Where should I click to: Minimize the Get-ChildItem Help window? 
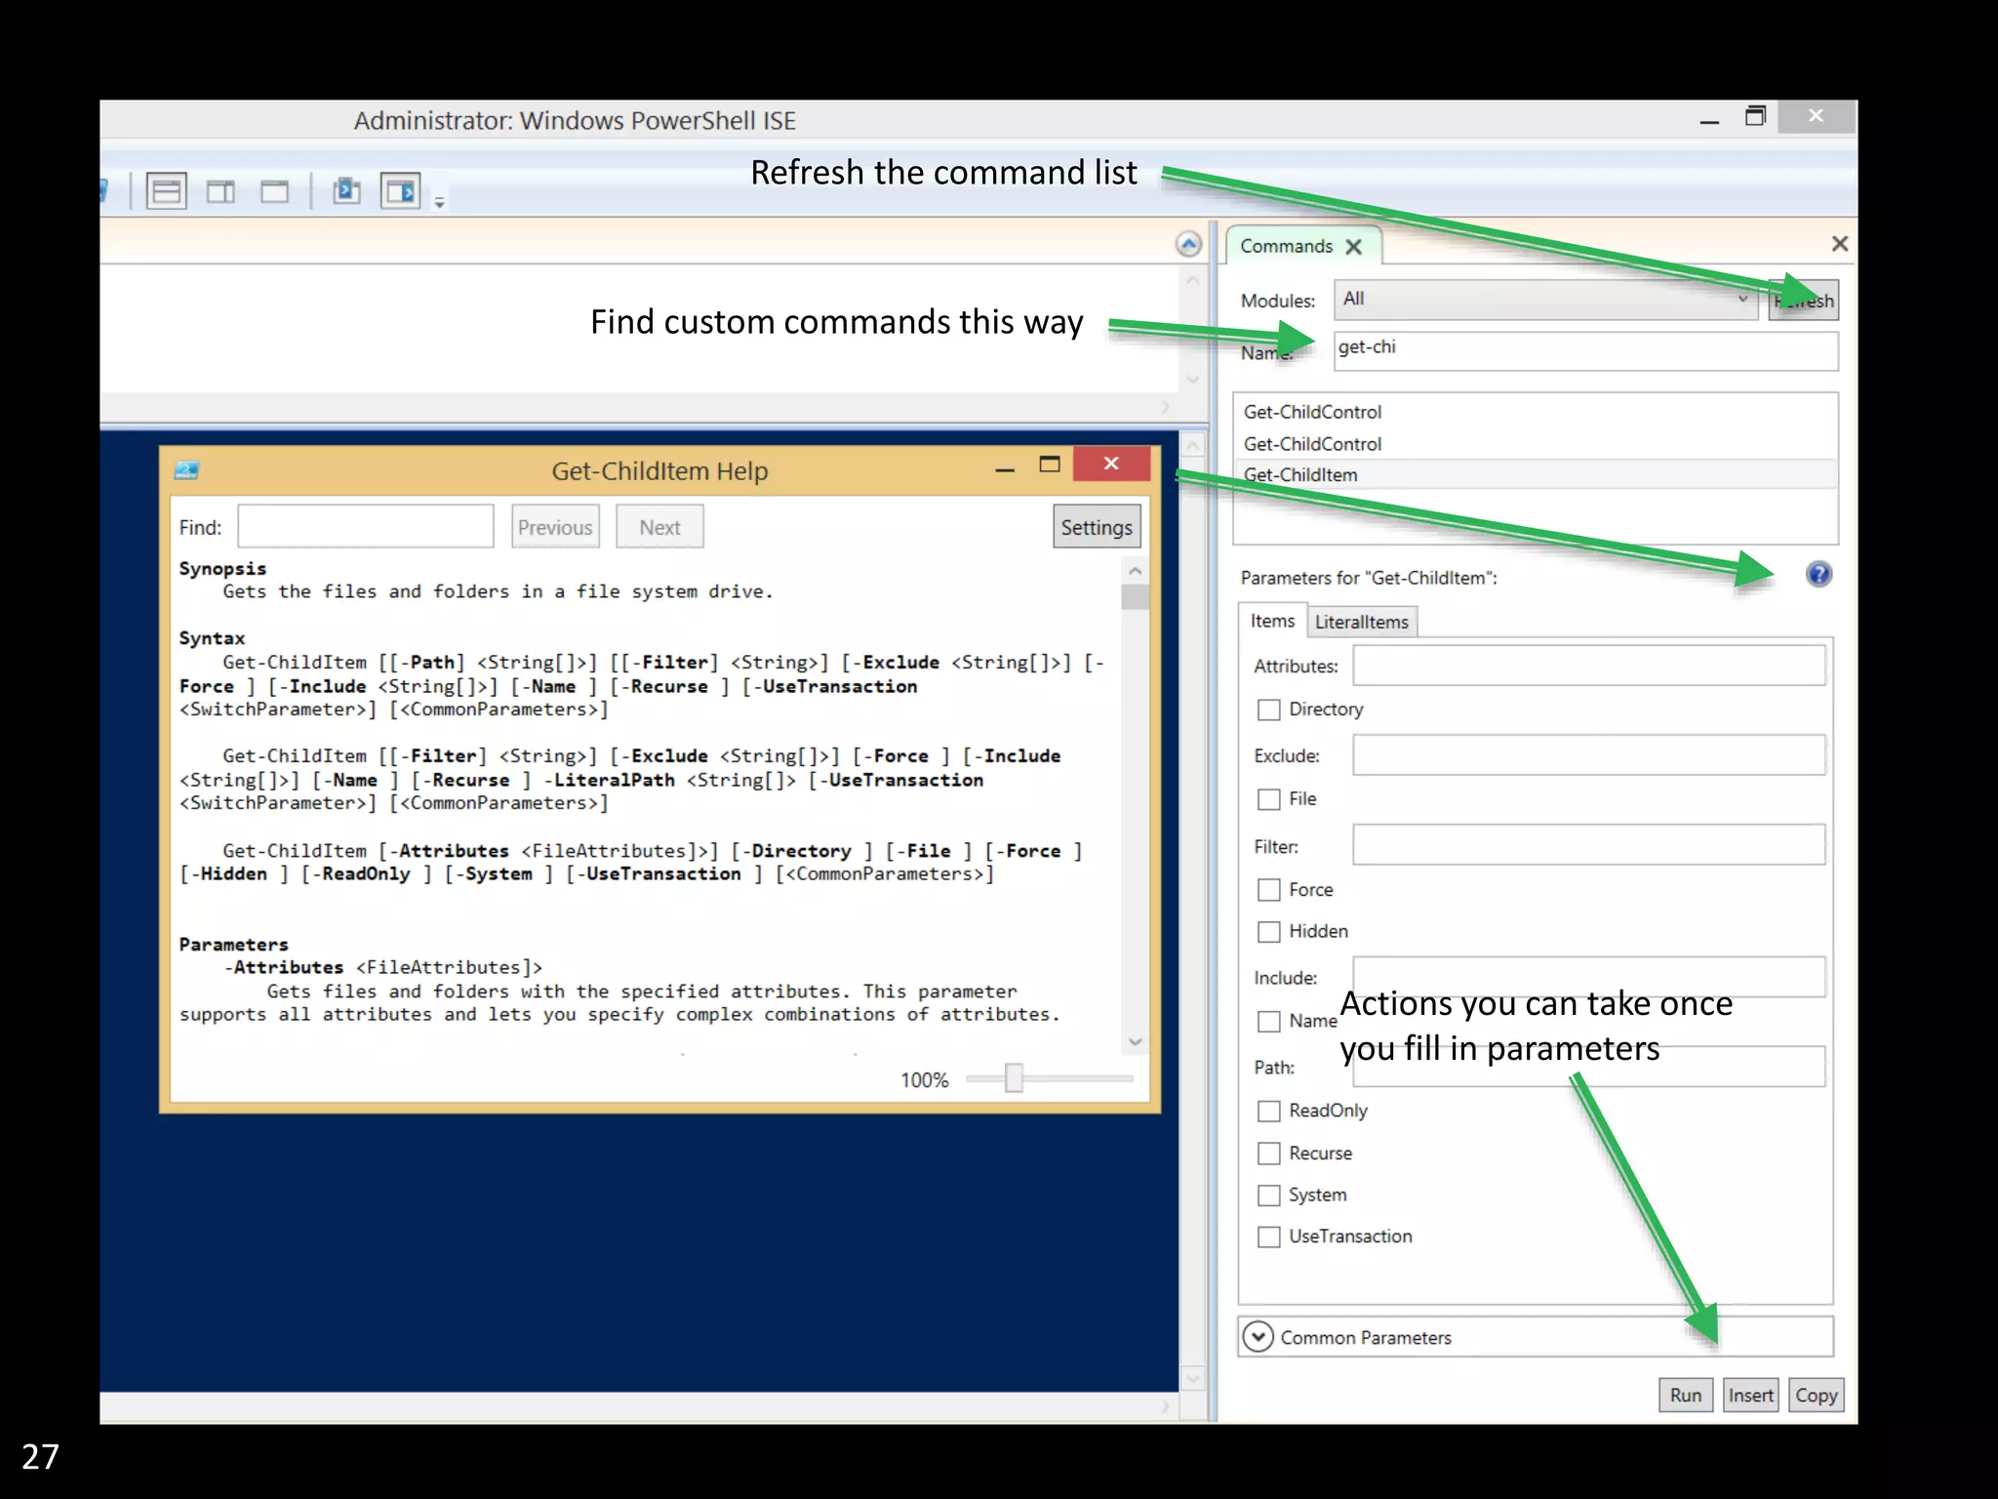coord(1005,467)
